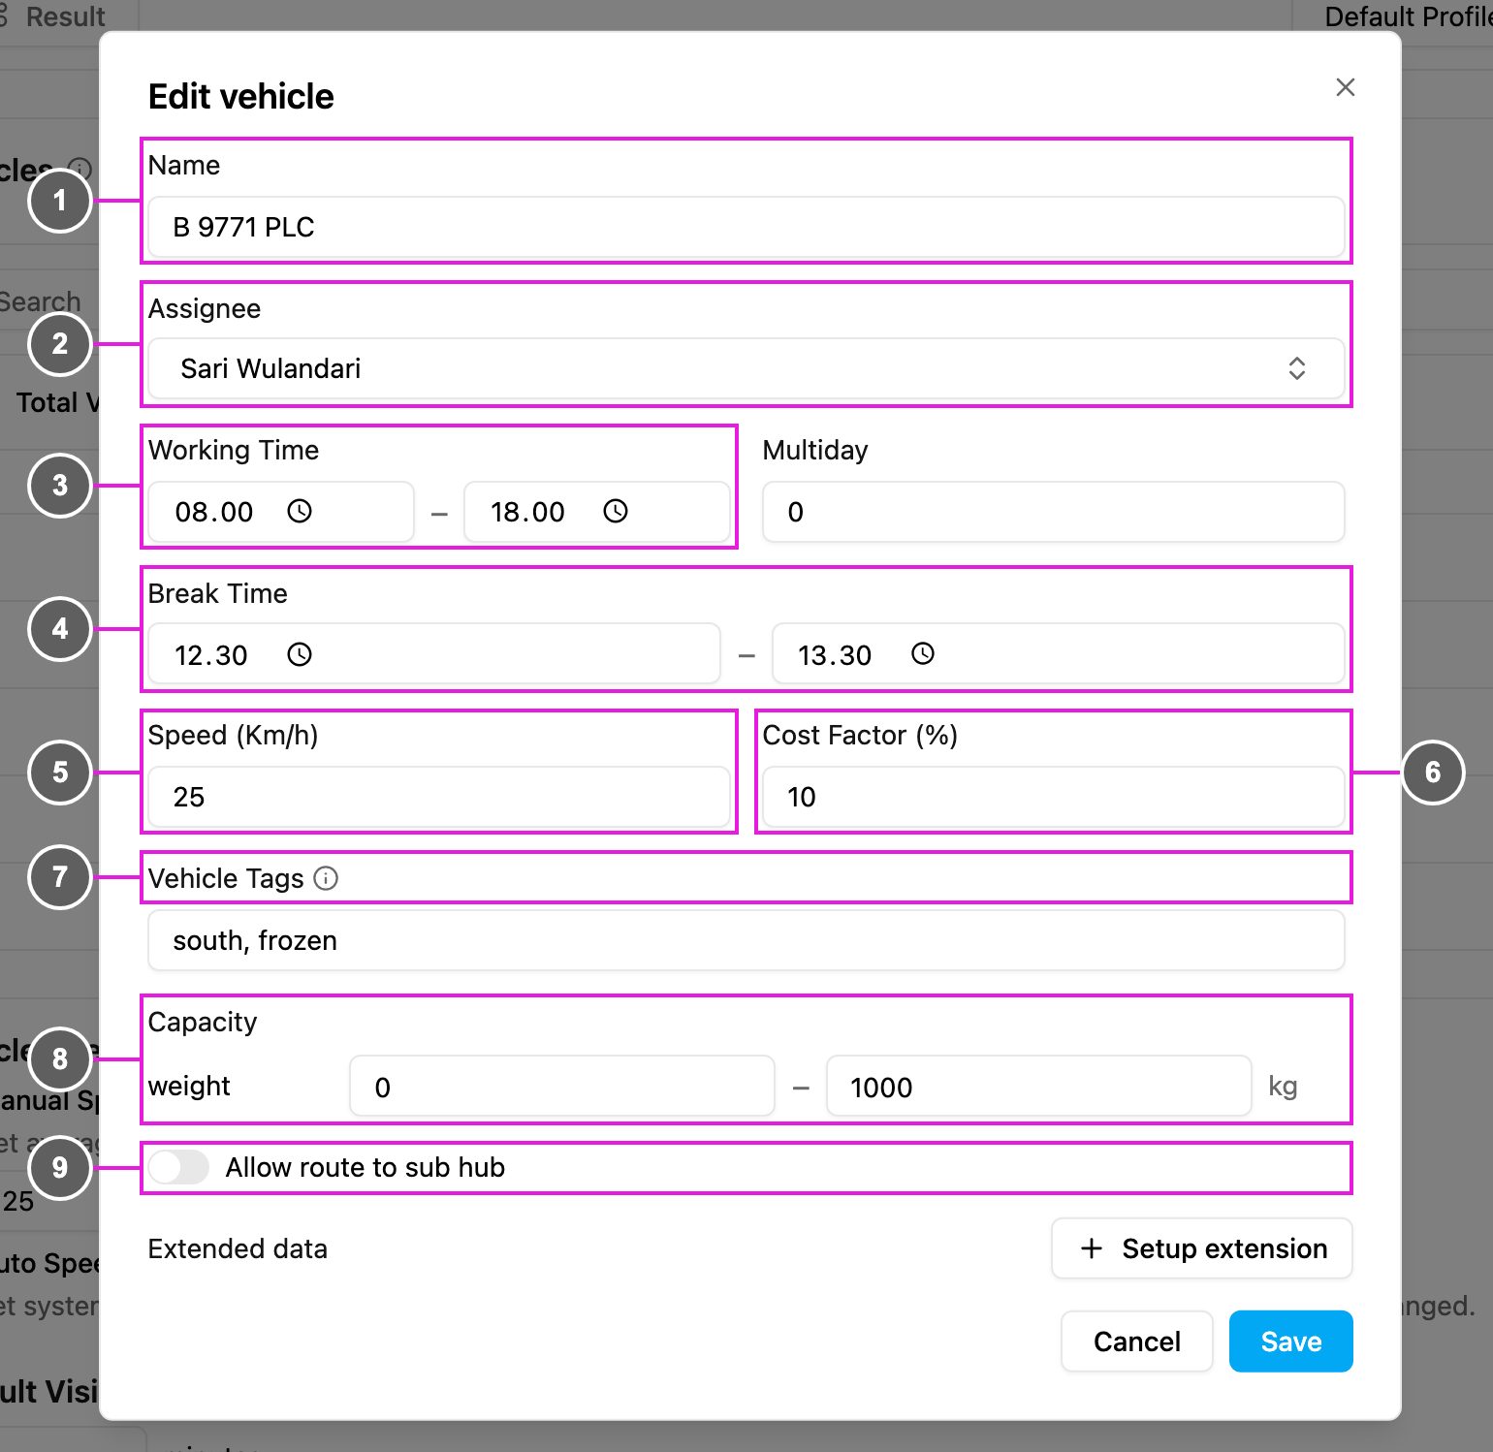Click the maximum weight field showing 1000

(x=1038, y=1087)
